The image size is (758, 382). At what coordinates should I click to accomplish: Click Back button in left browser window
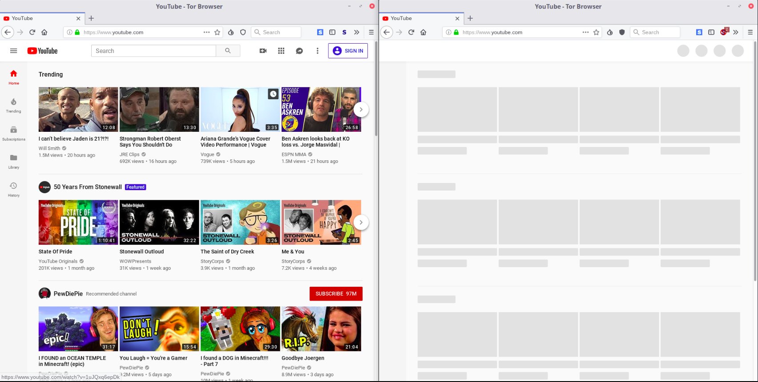8,32
